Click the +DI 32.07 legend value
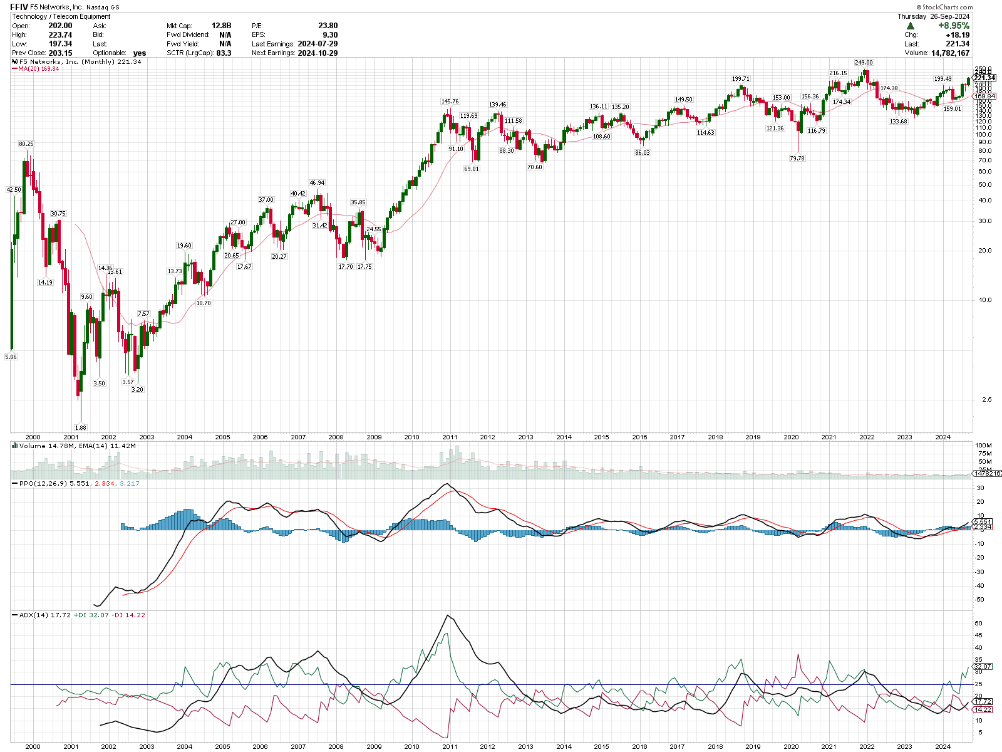This screenshot has width=1002, height=752. point(91,615)
